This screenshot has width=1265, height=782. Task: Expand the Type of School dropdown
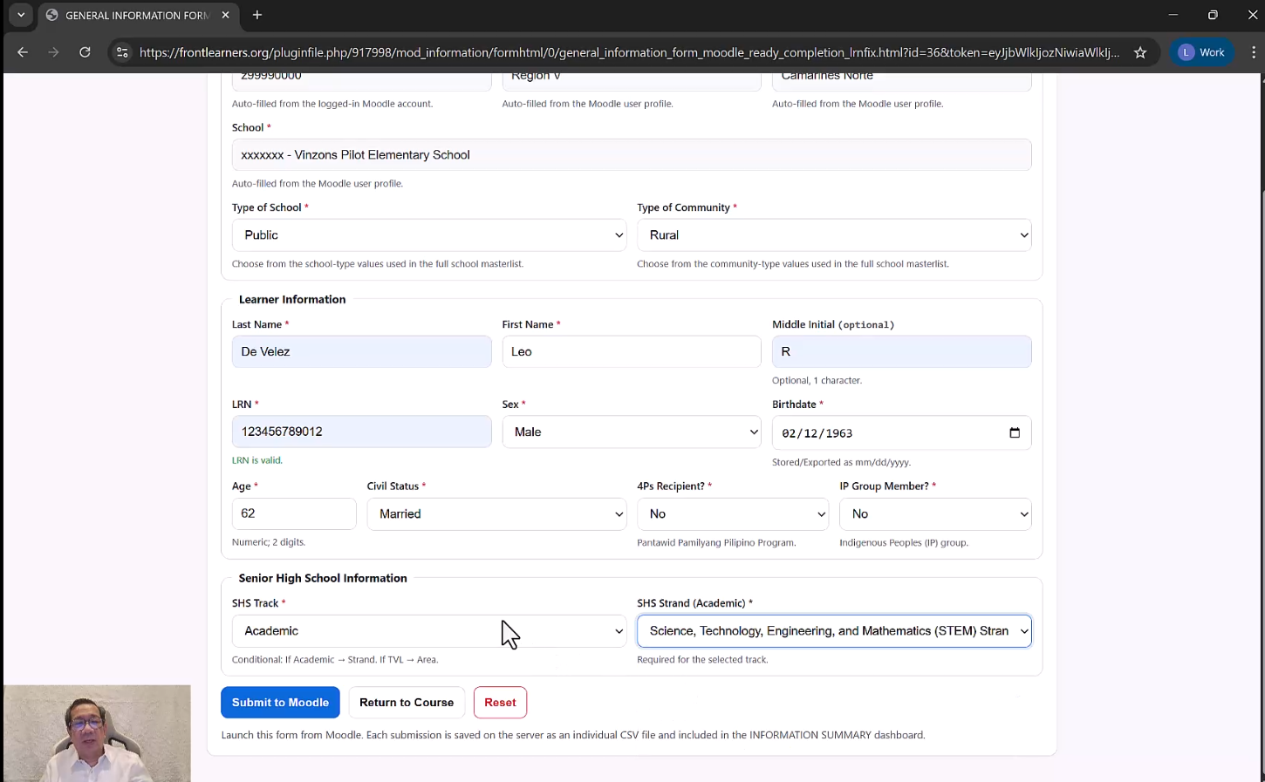[428, 235]
